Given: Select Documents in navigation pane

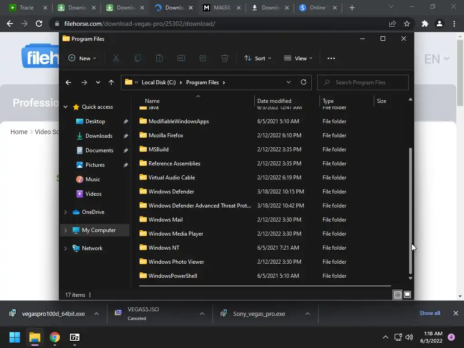Looking at the screenshot, I should (99, 150).
